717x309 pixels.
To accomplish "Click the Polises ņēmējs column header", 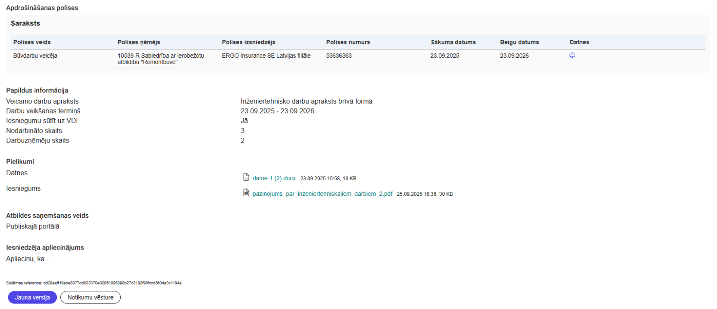I will tap(139, 42).
